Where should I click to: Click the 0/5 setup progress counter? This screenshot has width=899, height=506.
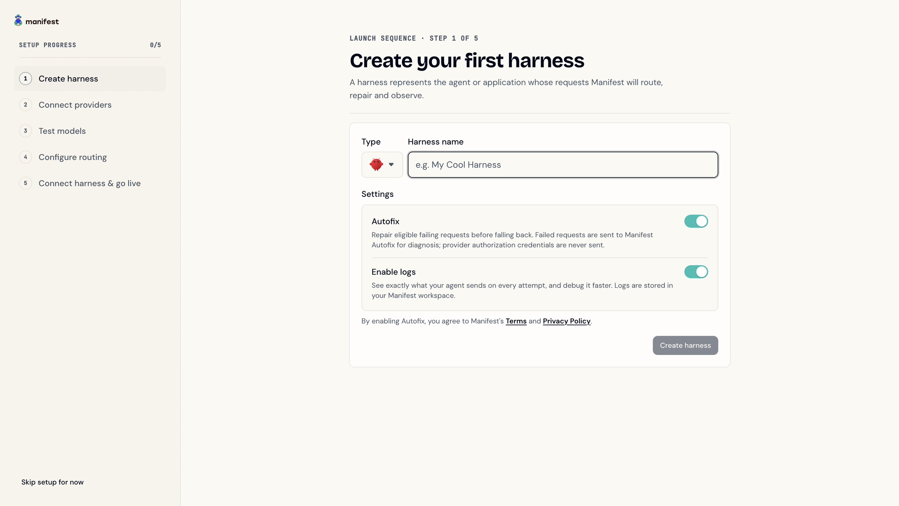point(156,45)
